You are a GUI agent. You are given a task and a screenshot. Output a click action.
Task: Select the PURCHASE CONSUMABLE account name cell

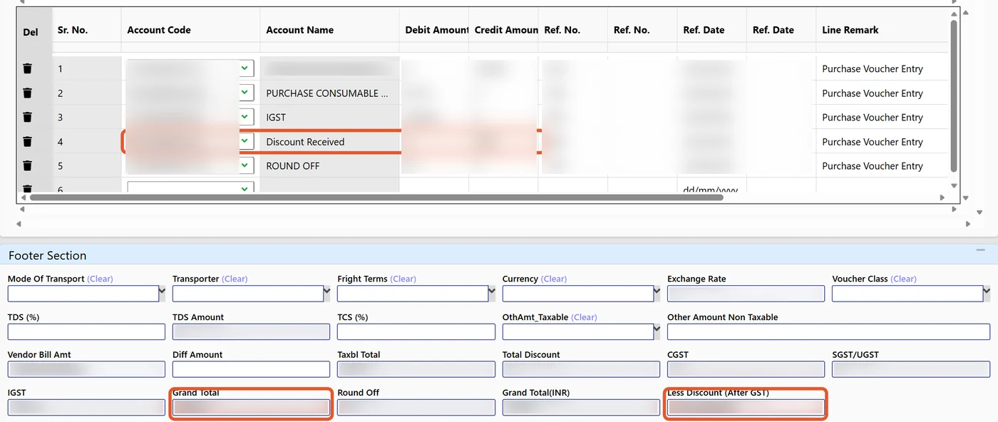(329, 93)
